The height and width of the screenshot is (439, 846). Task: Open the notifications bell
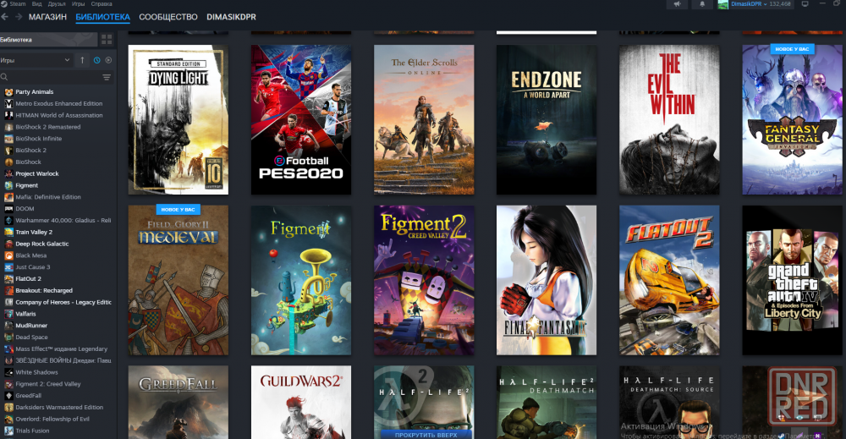[x=702, y=3]
